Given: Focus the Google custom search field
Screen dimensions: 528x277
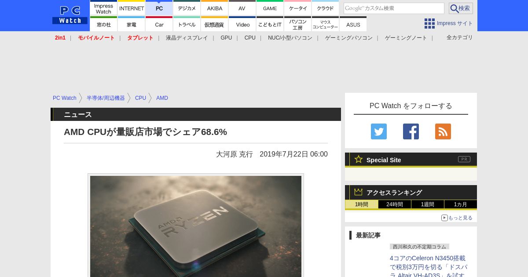Looking at the screenshot, I should coord(394,8).
